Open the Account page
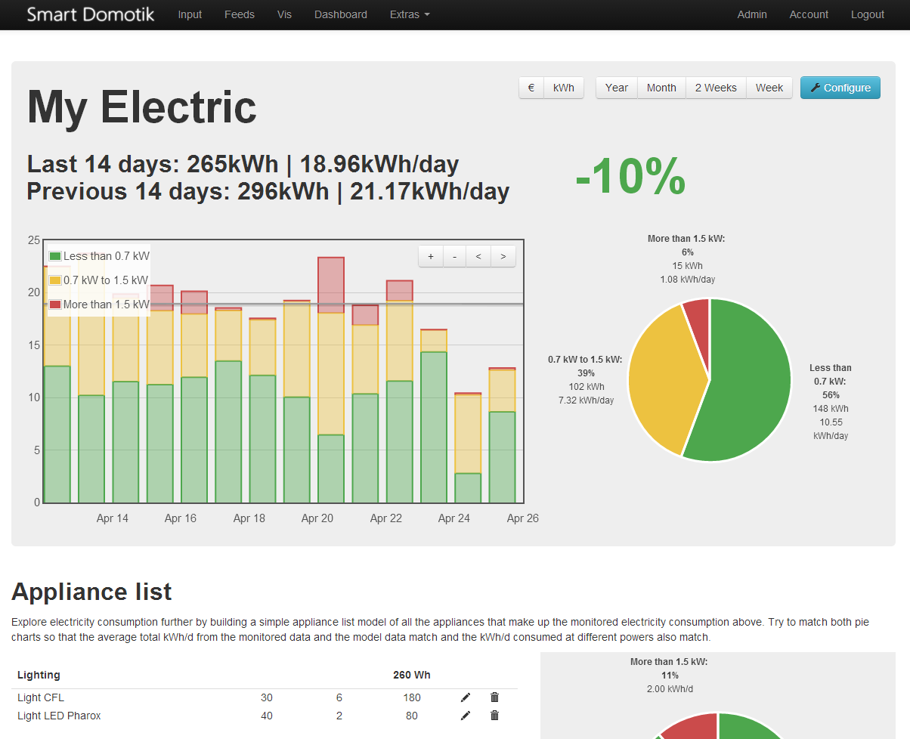 [809, 14]
